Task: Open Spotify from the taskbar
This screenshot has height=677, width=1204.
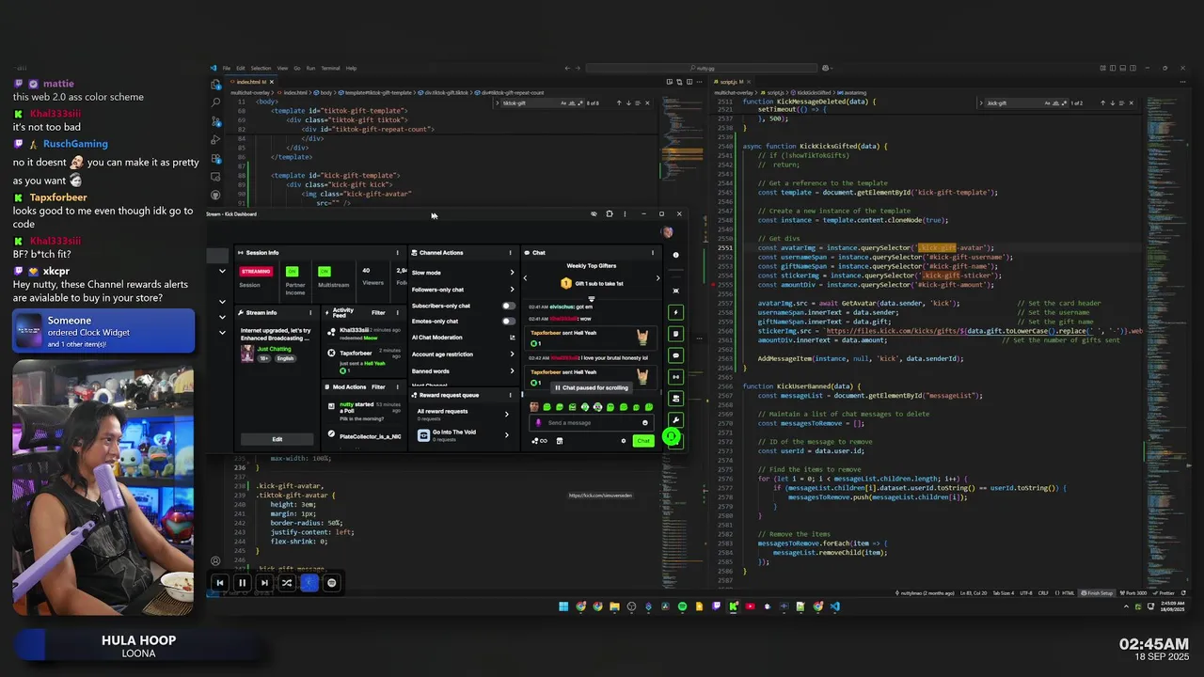Action: coord(682,606)
